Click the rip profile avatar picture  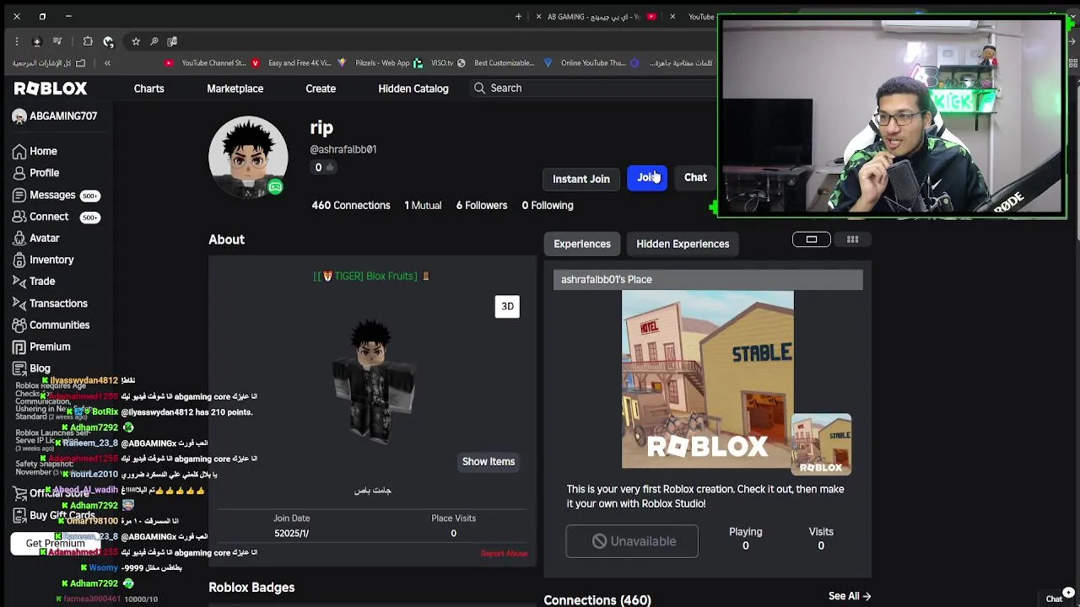click(x=248, y=157)
